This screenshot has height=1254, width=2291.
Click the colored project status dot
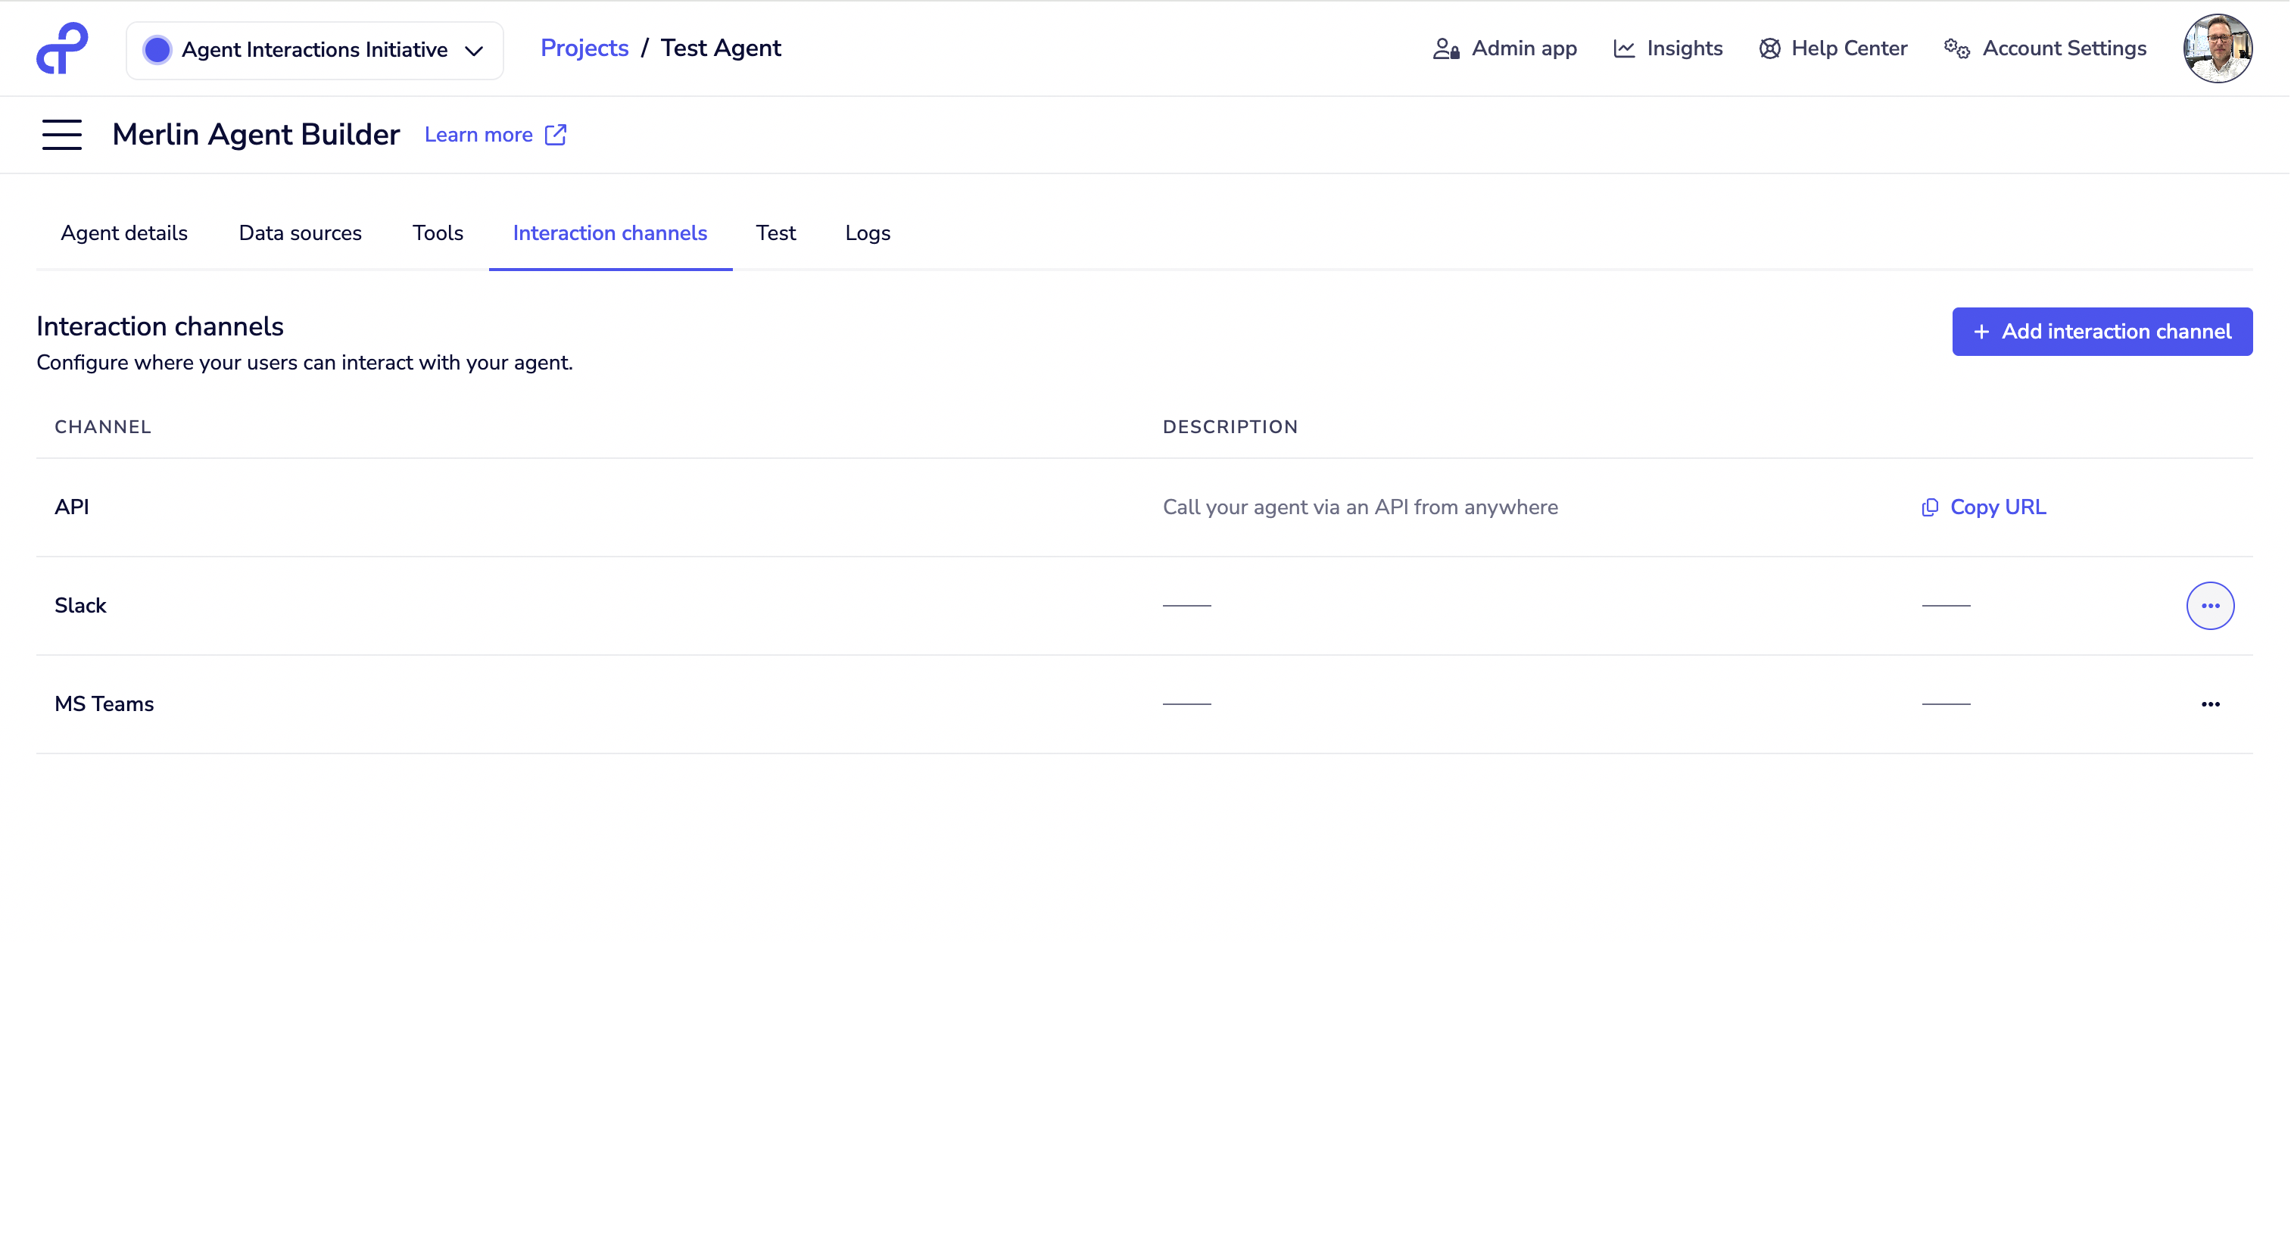(x=157, y=50)
